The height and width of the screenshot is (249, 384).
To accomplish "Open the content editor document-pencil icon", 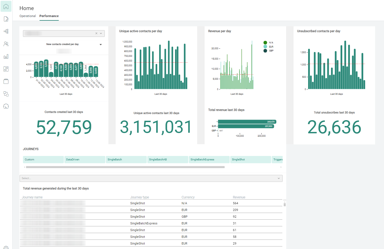I will 6,19.
